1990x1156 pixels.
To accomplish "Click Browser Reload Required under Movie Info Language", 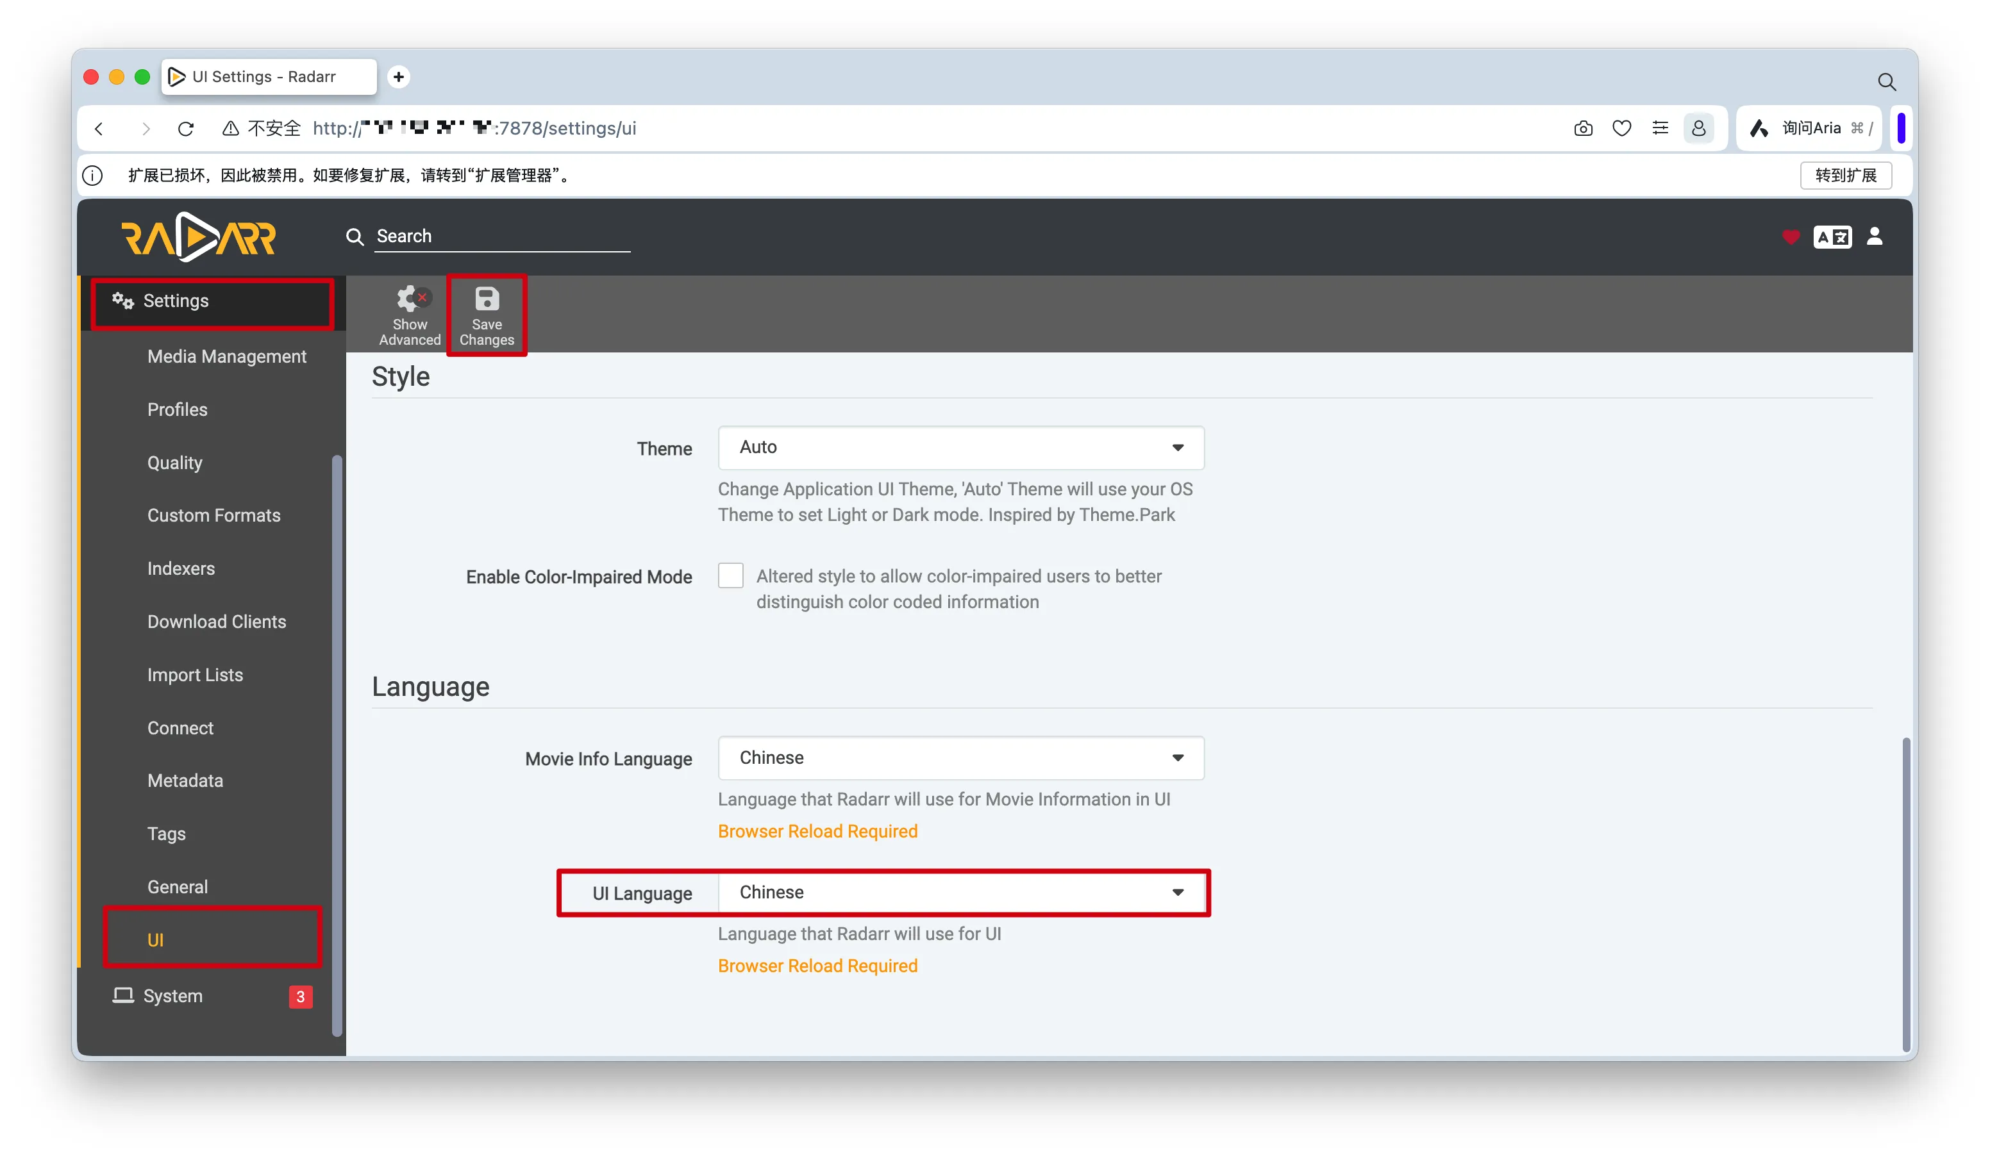I will click(x=817, y=831).
